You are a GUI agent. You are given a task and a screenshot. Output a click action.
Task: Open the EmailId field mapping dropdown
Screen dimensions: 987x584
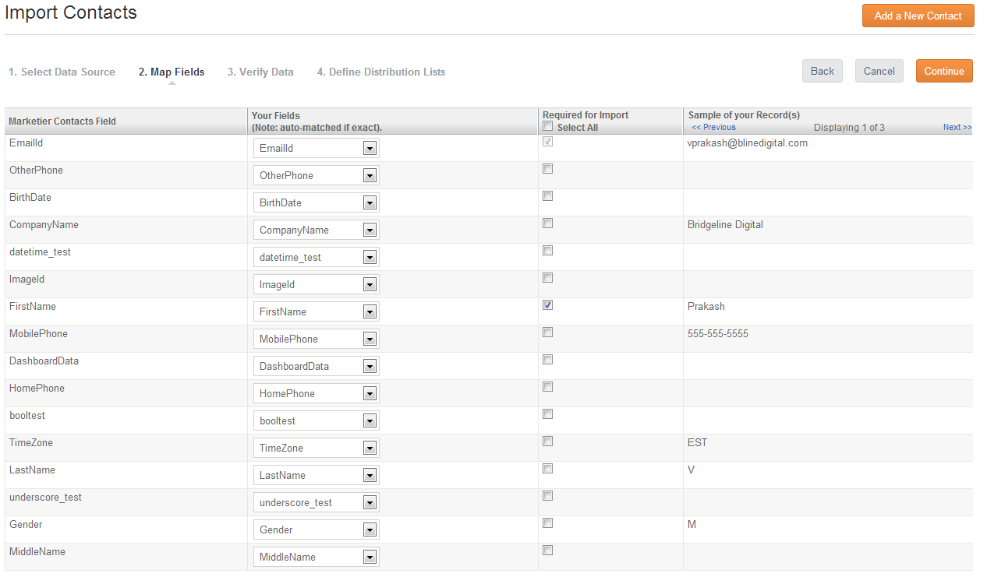click(317, 148)
